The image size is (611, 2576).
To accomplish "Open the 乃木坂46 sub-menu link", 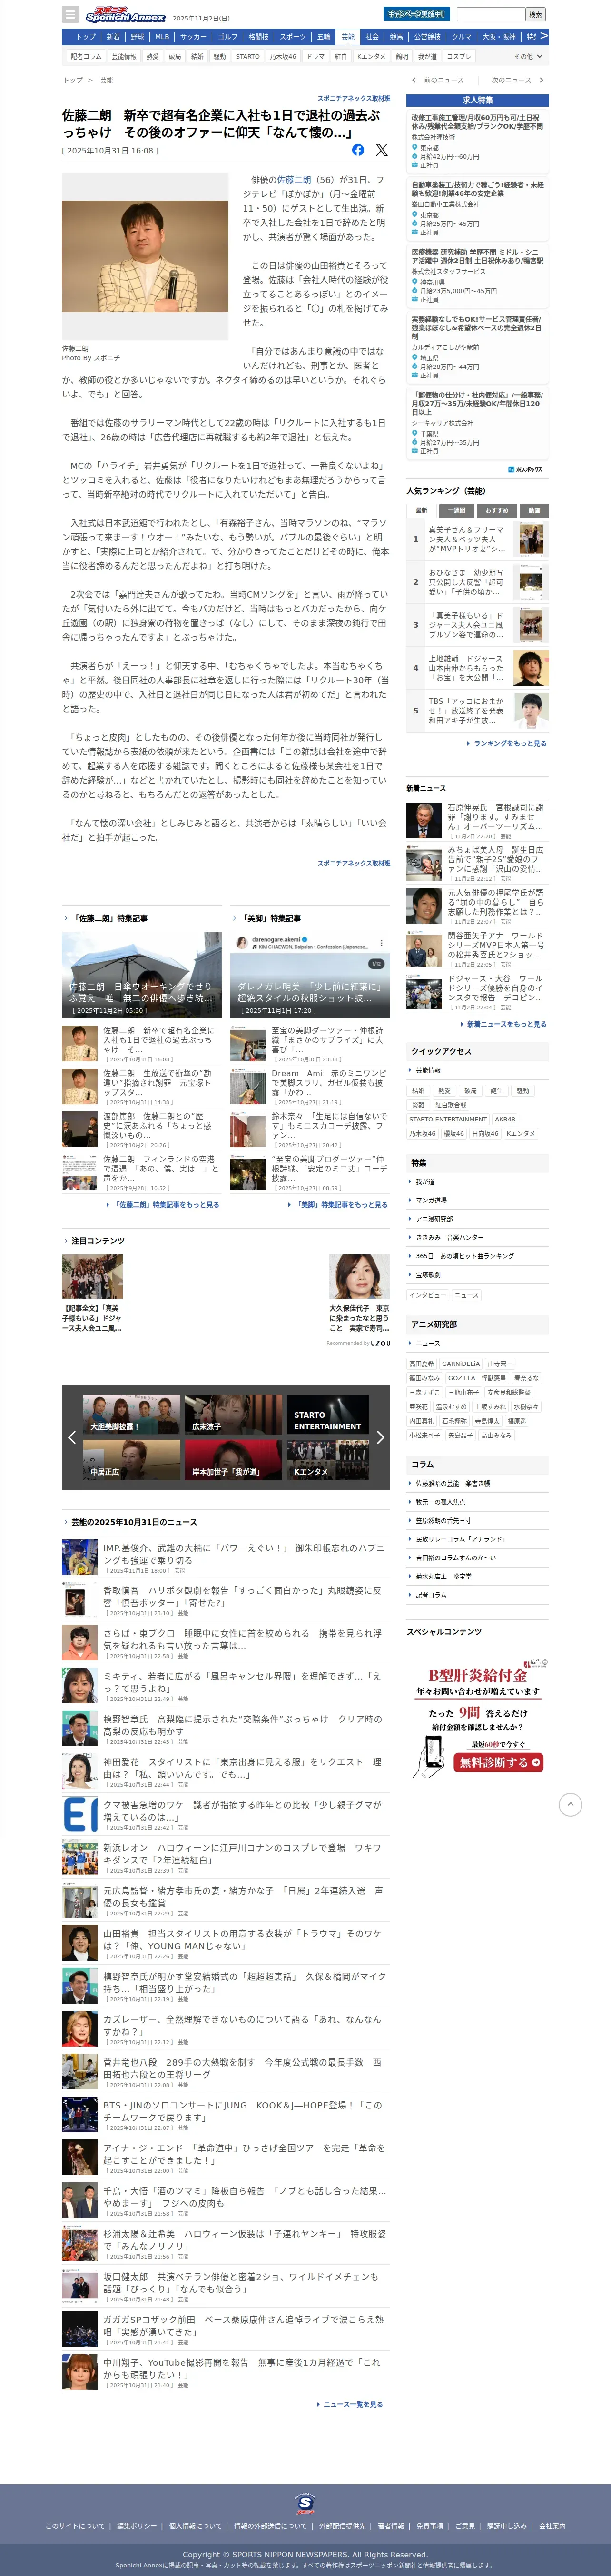I will tap(283, 56).
